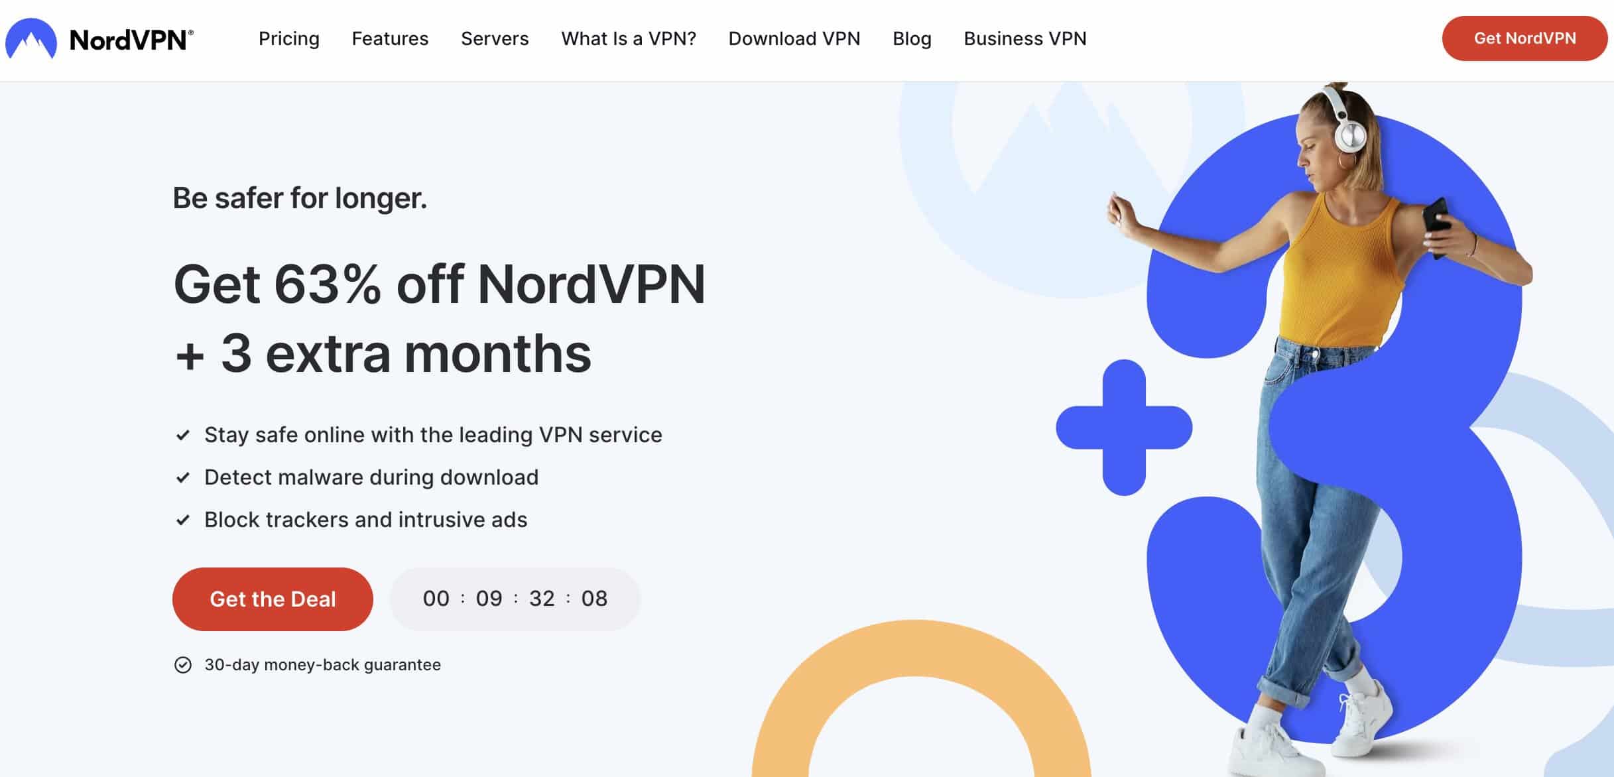Click the Pricing menu item
The height and width of the screenshot is (777, 1614).
click(x=290, y=38)
